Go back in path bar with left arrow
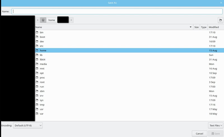Image resolution: width=224 pixels, height=137 pixels. click(38, 20)
